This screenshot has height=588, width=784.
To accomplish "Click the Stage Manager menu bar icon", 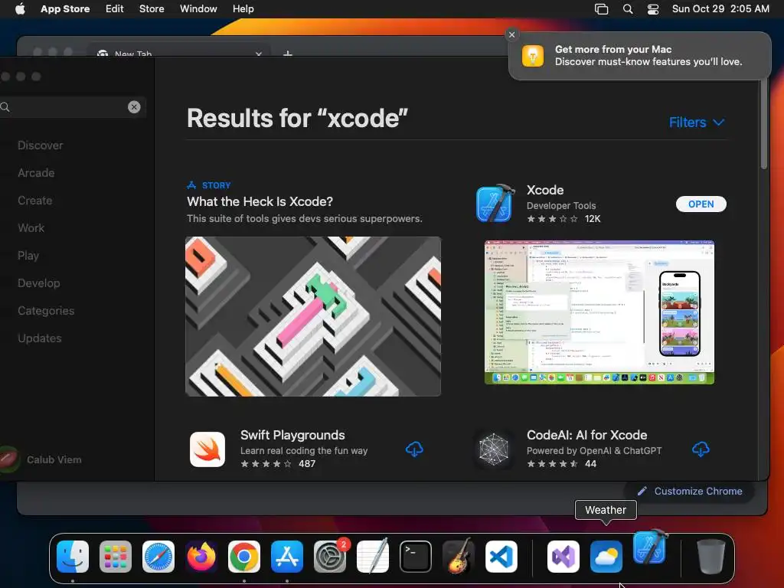I will [601, 8].
